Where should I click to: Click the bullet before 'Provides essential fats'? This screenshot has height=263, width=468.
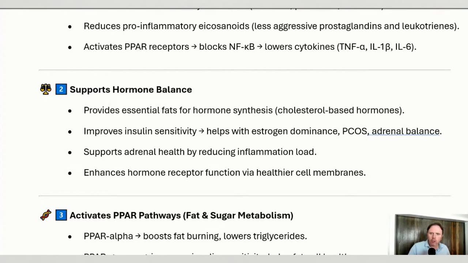pyautogui.click(x=70, y=111)
